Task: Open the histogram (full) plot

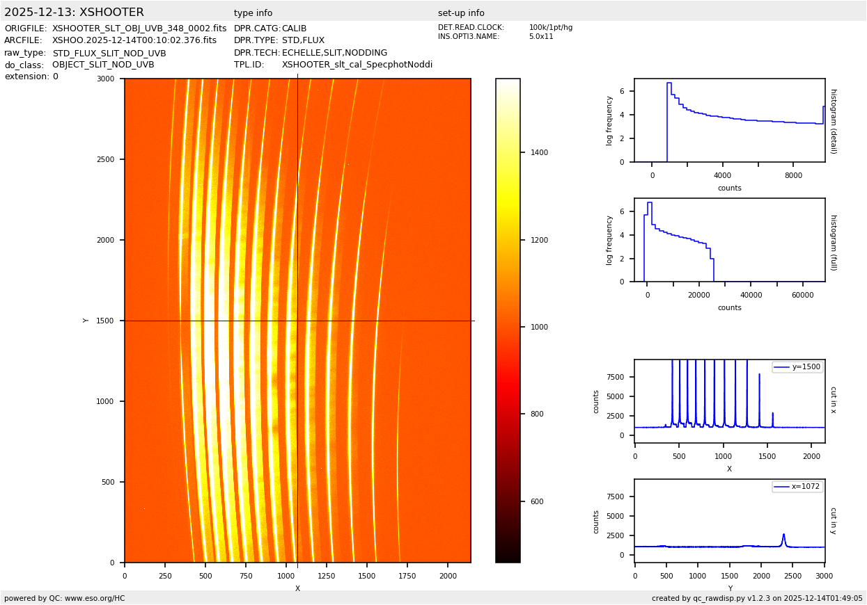Action: point(729,240)
